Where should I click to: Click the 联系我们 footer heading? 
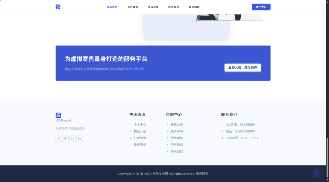click(229, 115)
